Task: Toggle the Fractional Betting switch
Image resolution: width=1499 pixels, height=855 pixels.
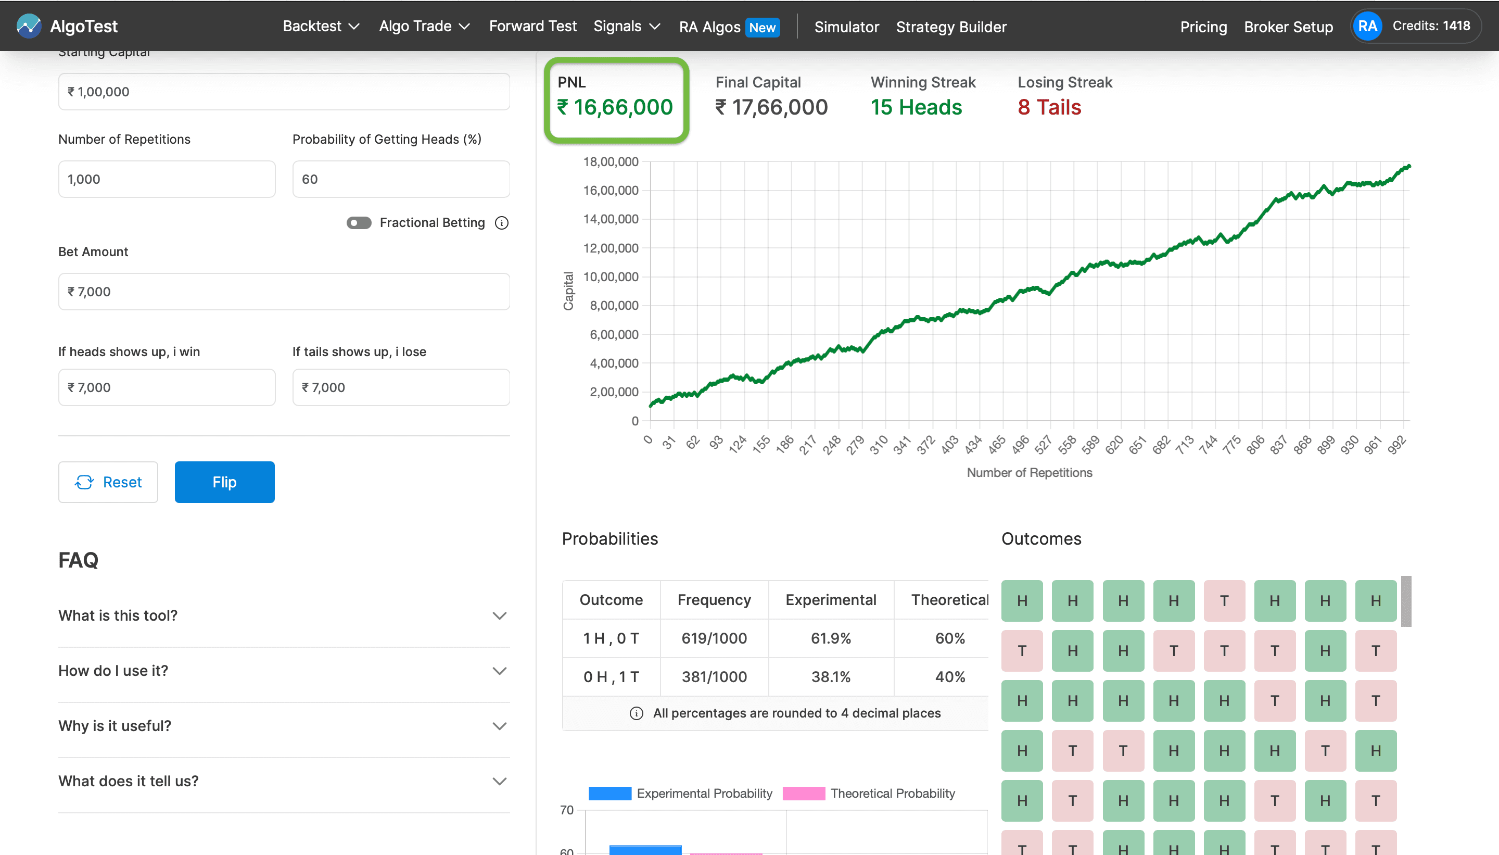Action: pos(359,222)
